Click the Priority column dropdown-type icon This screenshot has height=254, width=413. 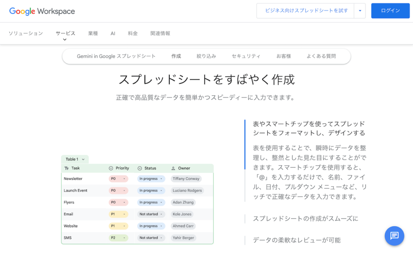111,168
